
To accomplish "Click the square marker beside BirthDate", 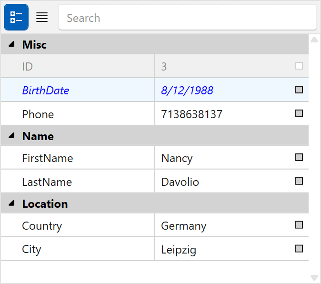I will pos(299,90).
